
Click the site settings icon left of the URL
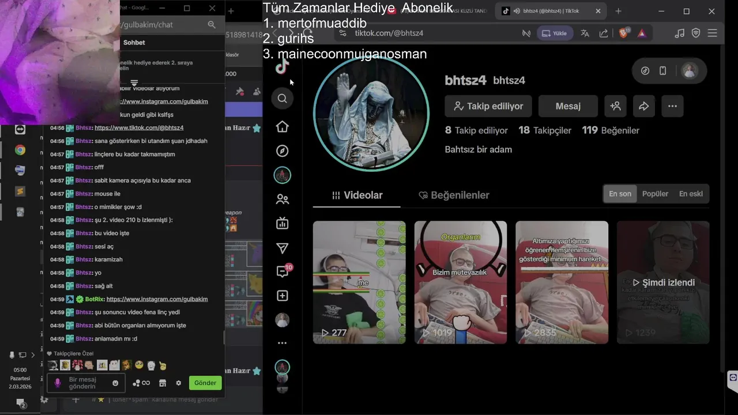[342, 33]
